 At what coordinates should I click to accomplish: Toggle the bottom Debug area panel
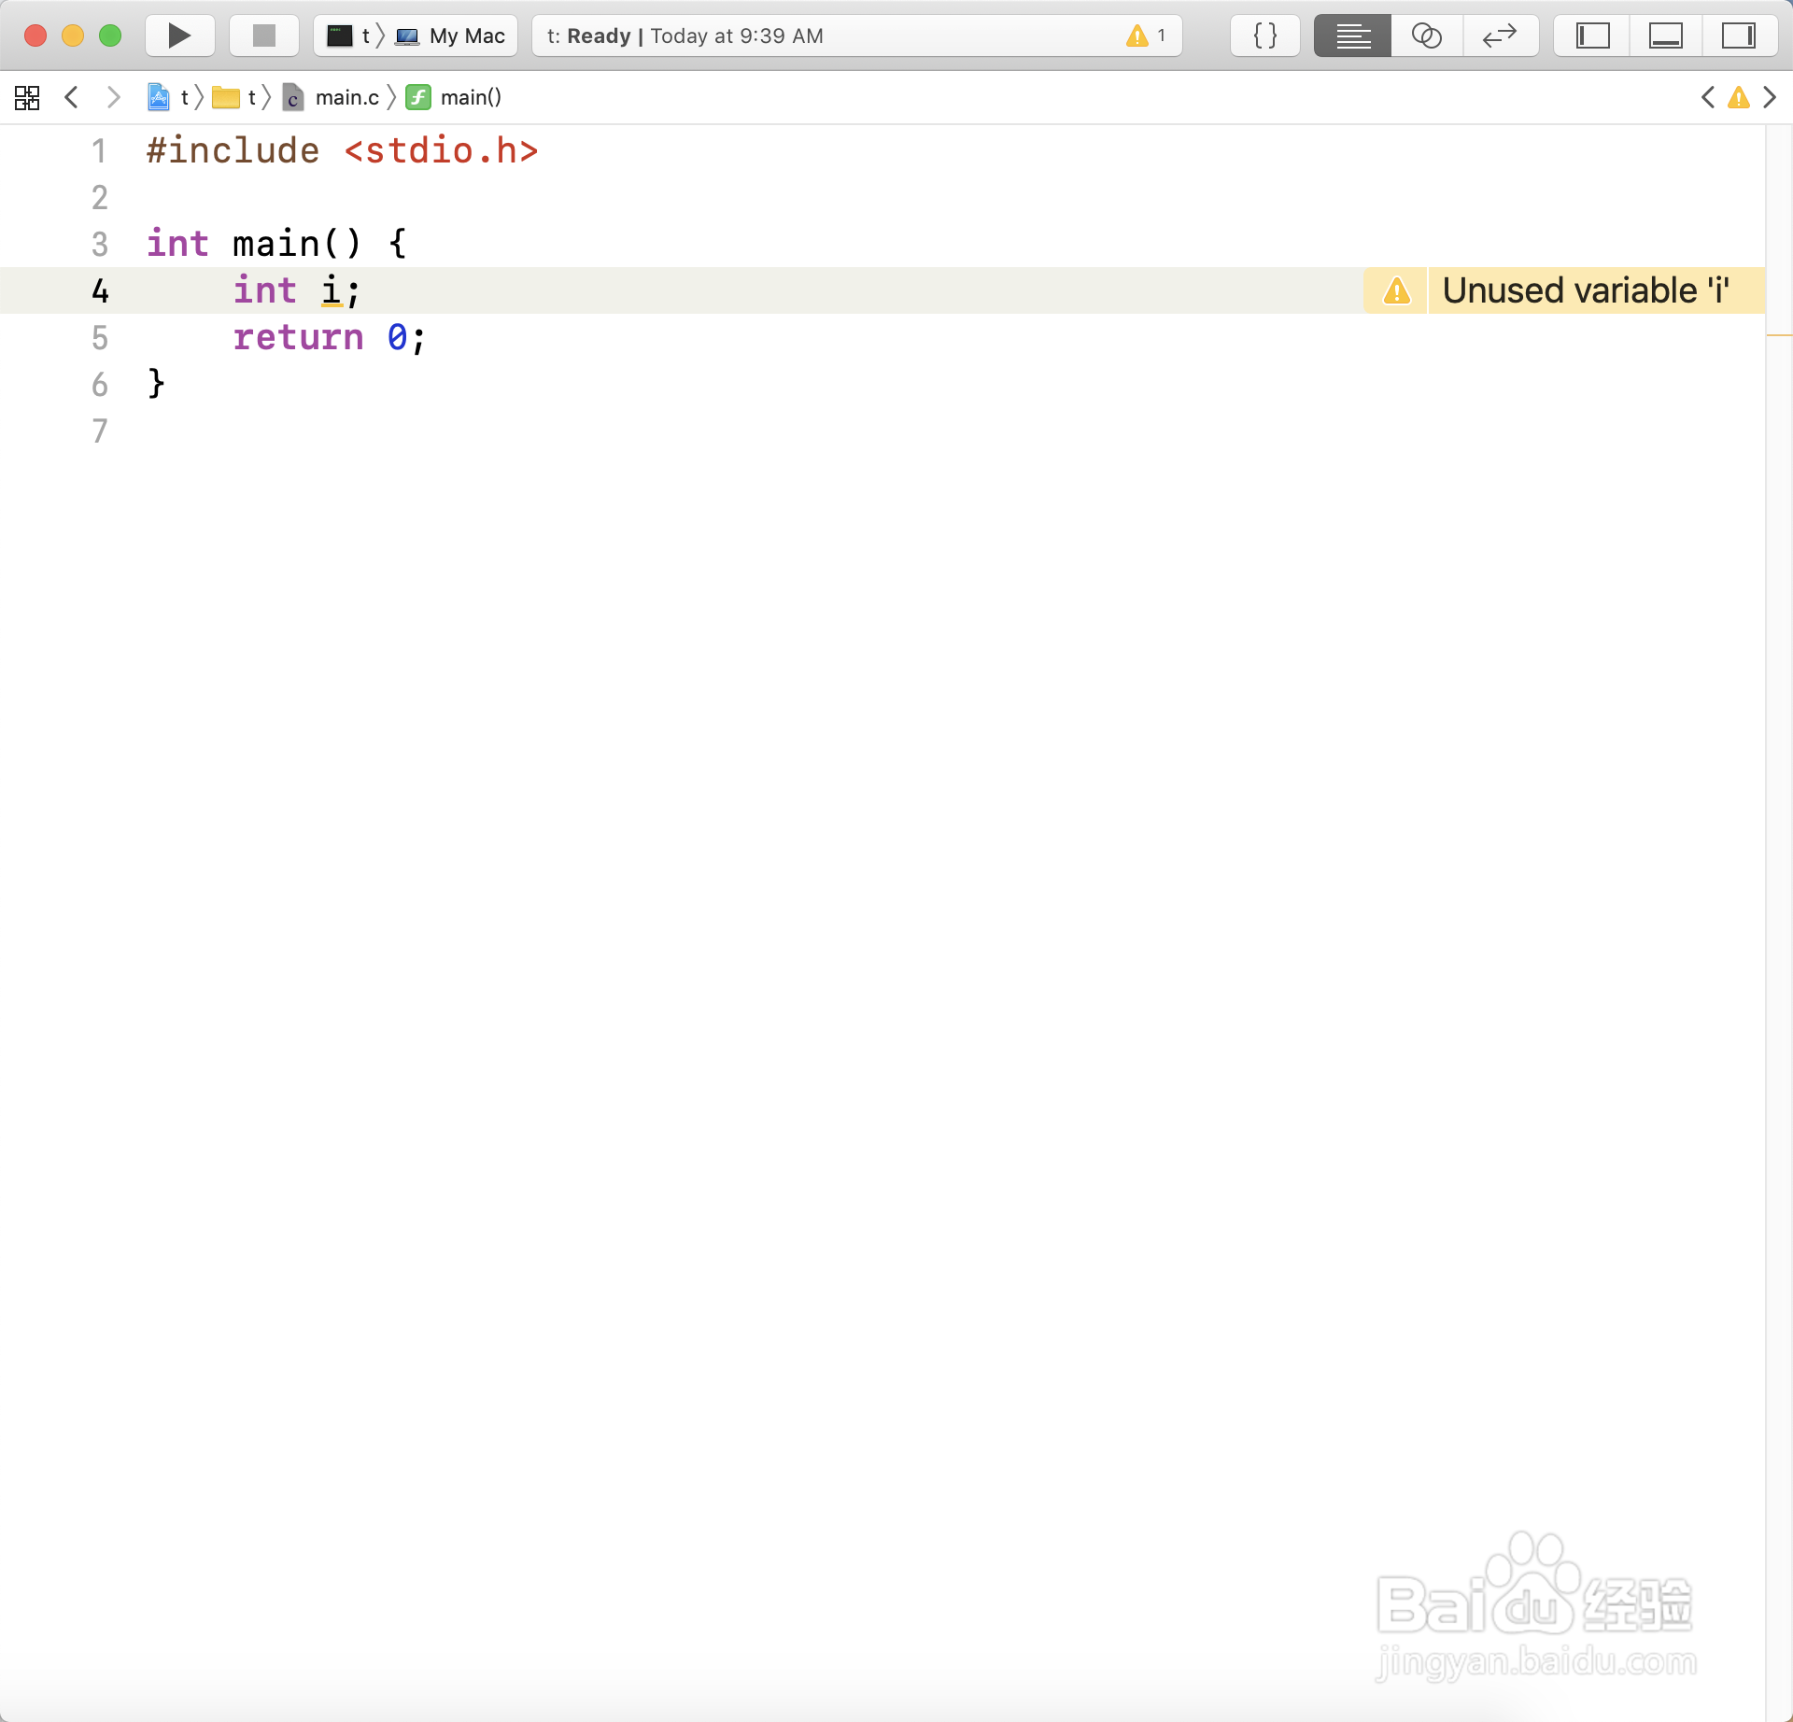click(1665, 35)
